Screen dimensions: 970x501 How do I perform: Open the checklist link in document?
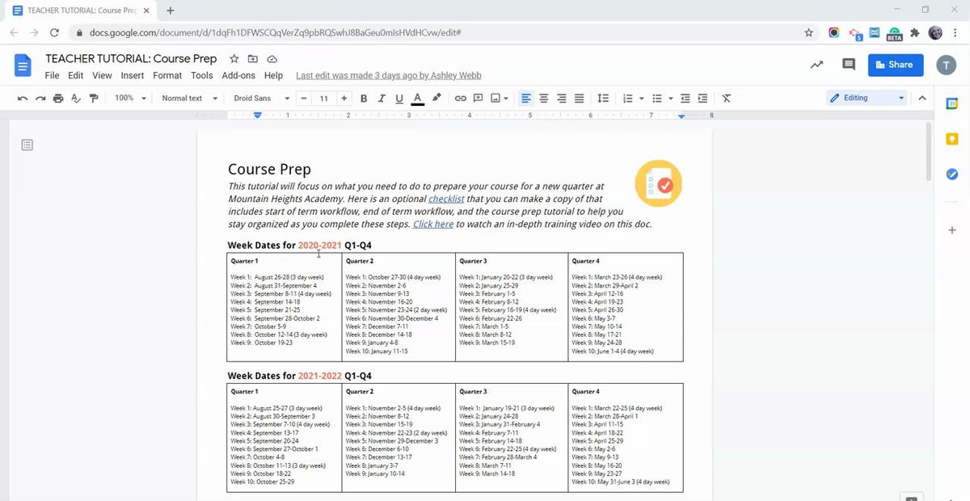click(446, 199)
